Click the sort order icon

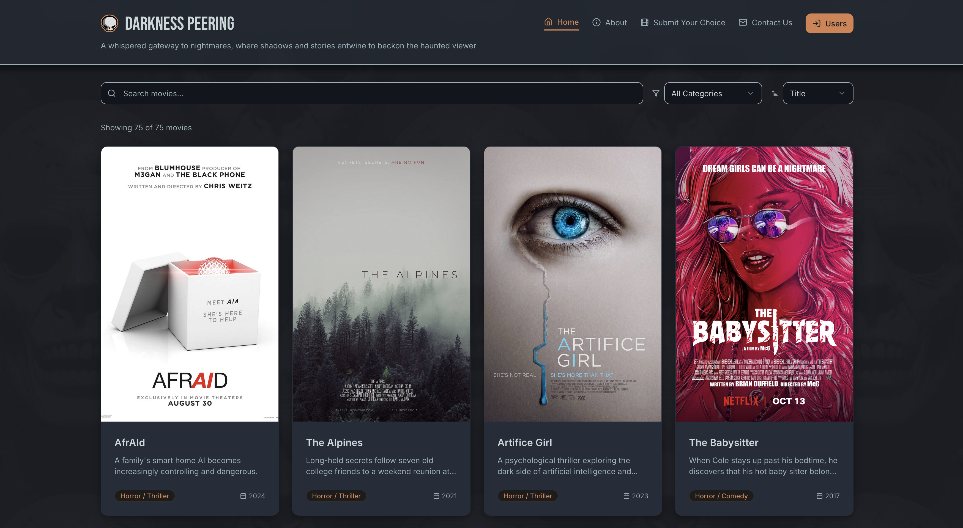coord(774,94)
